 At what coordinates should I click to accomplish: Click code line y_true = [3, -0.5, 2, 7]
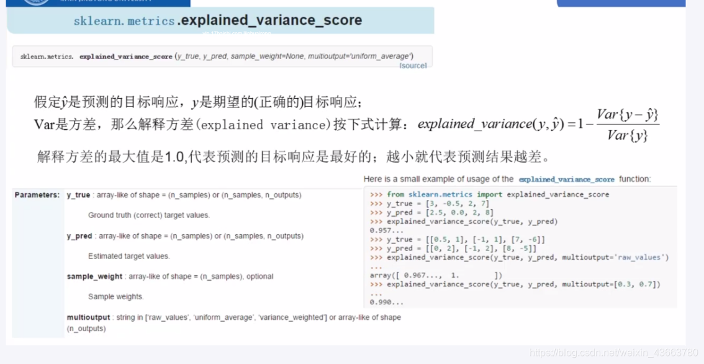click(x=429, y=204)
